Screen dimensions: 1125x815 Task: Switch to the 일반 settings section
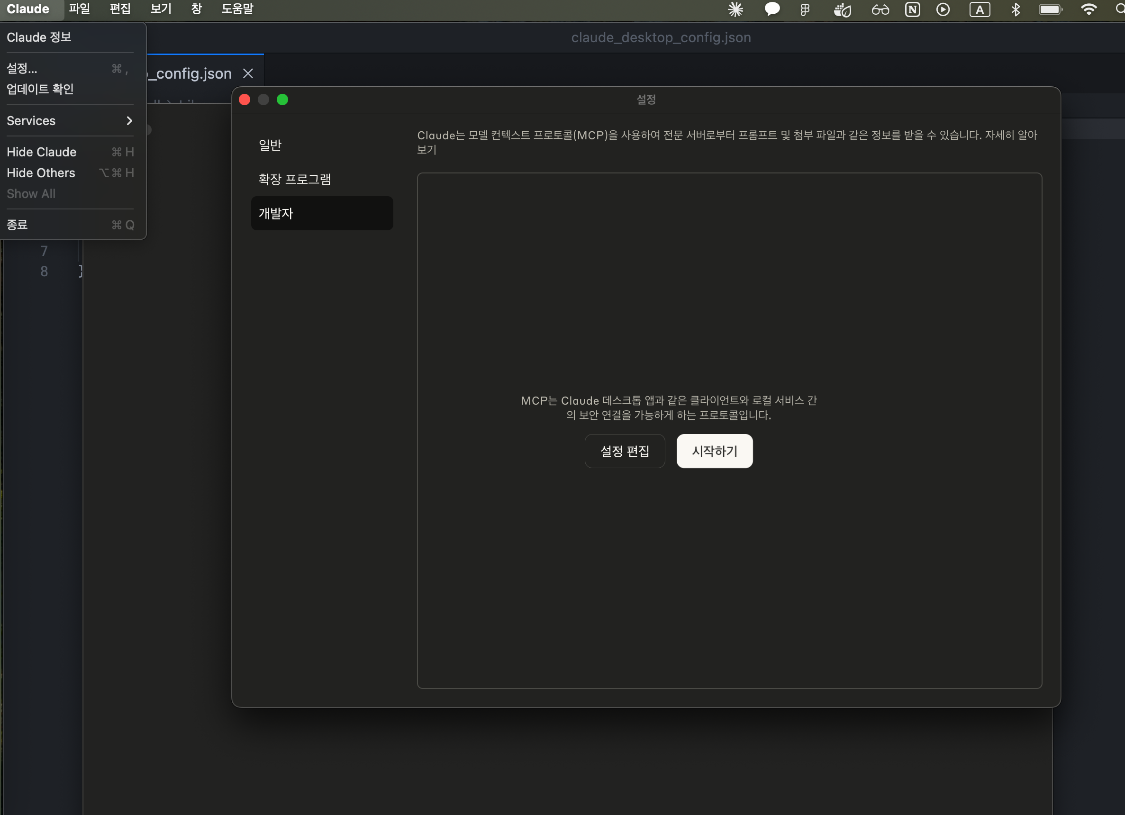[x=270, y=145]
